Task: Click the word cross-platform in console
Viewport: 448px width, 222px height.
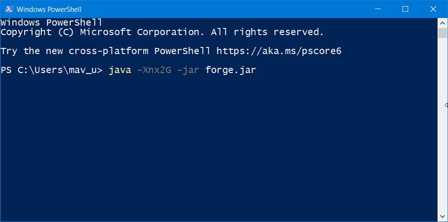Action: click(109, 51)
